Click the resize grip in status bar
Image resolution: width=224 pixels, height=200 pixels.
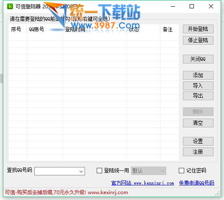click(217, 193)
